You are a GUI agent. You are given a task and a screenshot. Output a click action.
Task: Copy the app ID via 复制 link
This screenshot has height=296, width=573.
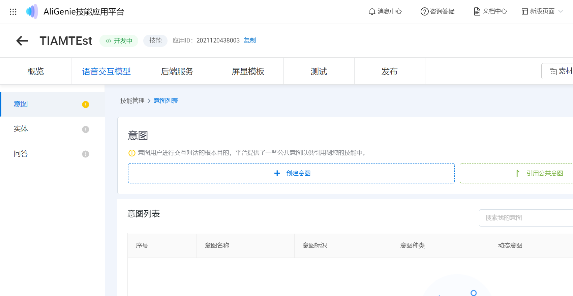click(x=250, y=40)
